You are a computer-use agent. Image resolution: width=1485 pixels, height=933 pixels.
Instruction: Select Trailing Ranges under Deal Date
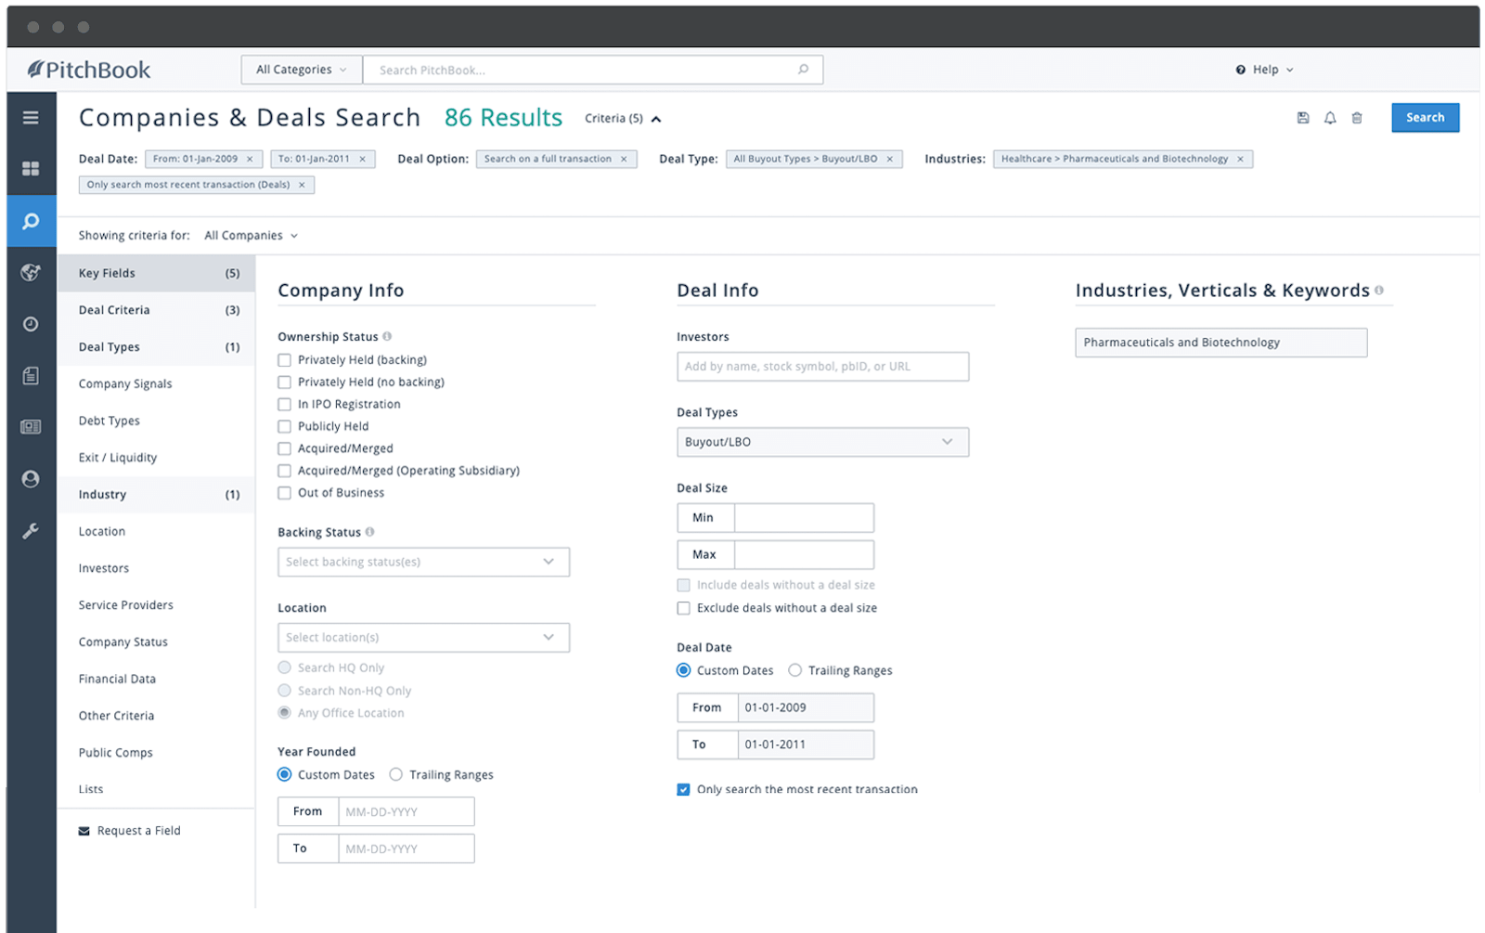point(794,670)
